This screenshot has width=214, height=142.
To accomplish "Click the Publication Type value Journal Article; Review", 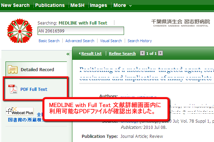I will pyautogui.click(x=142, y=136).
